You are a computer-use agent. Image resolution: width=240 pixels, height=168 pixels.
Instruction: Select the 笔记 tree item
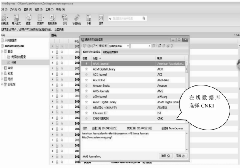click(x=10, y=68)
